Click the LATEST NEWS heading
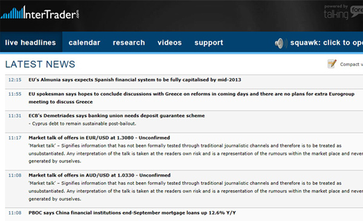Image resolution: width=363 pixels, height=221 pixels. [41, 64]
